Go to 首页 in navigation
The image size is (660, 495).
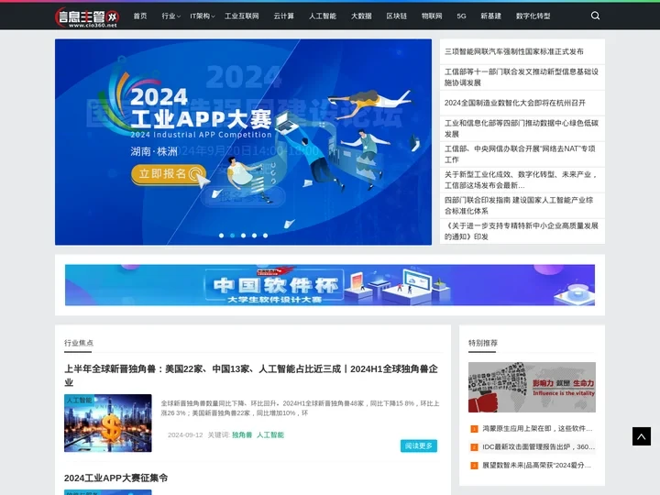pyautogui.click(x=140, y=16)
